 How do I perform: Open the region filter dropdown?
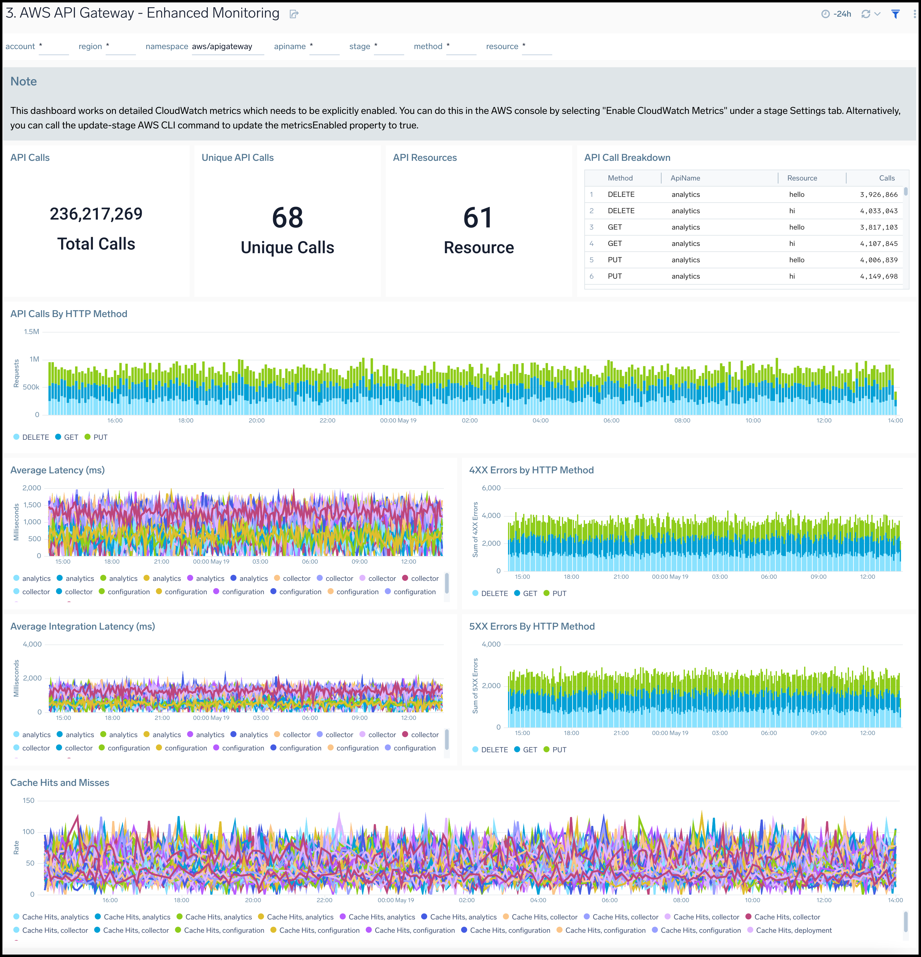click(120, 46)
